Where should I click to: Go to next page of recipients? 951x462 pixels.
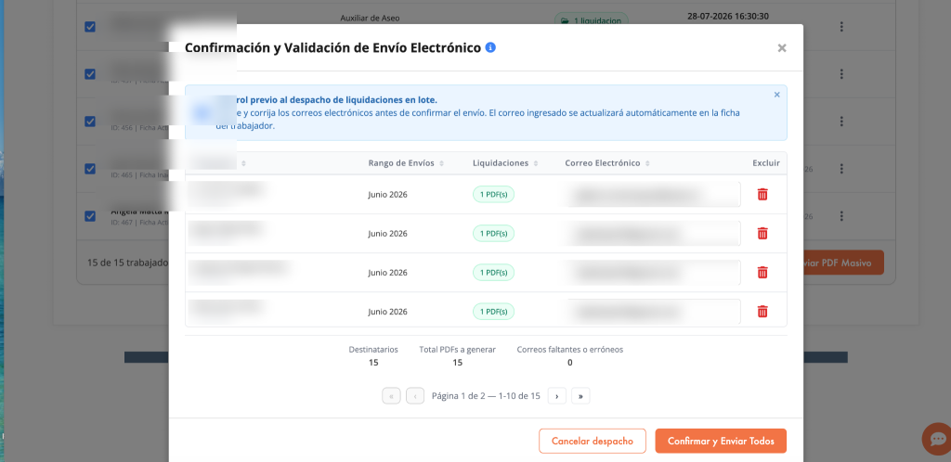pos(557,396)
